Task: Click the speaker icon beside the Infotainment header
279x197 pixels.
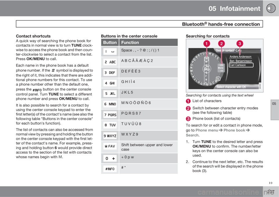Action: [x=271, y=8]
